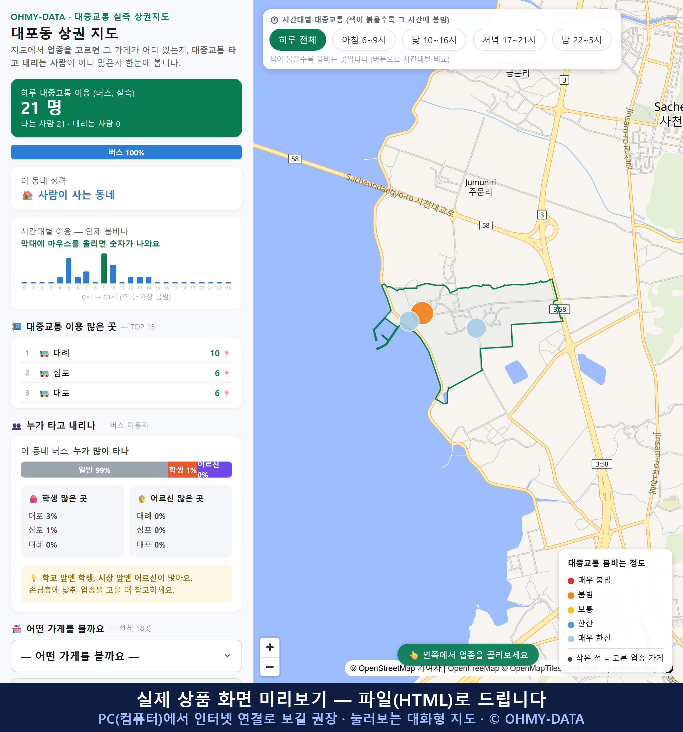Click the bus stop icon beside 대중교통 이용 많은 곳

pos(17,326)
